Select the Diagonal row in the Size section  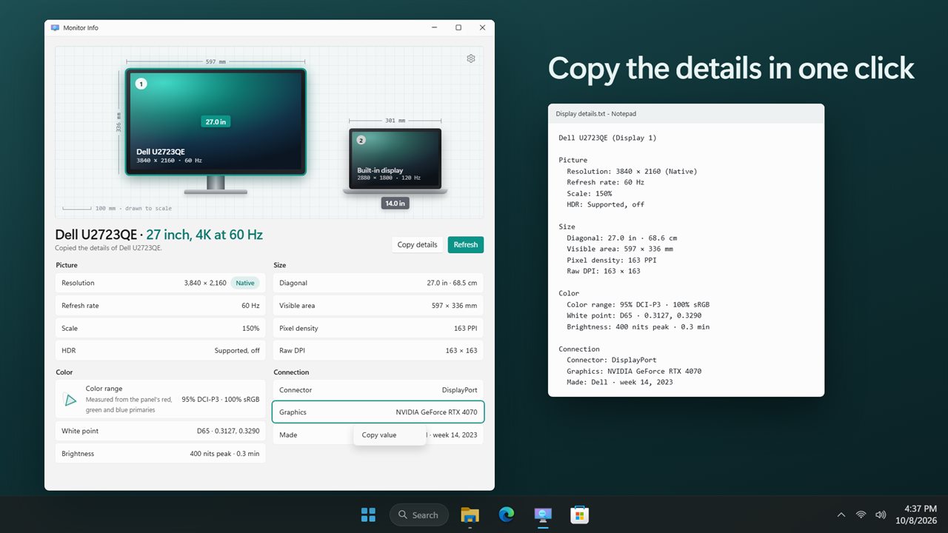(378, 283)
